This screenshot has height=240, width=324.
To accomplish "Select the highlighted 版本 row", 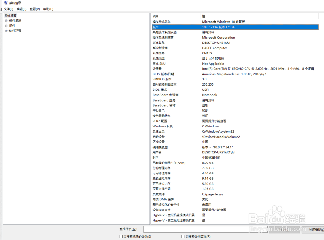I will point(235,27).
